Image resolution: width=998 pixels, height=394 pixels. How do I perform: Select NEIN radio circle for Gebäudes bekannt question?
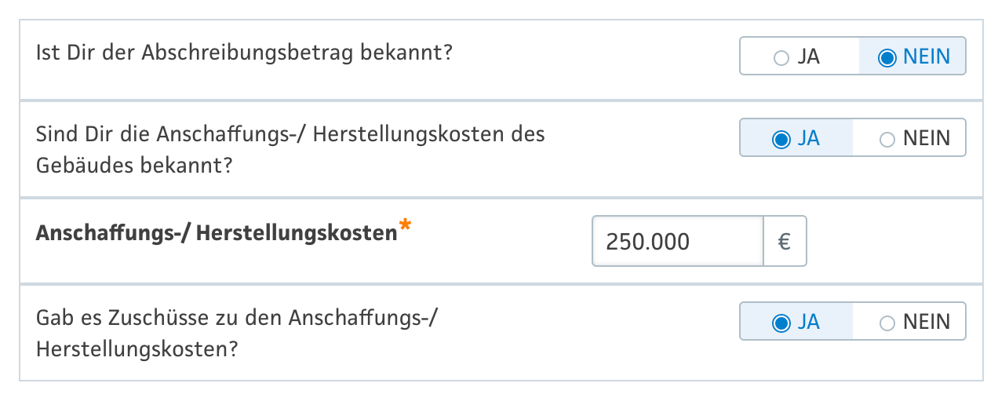point(887,140)
